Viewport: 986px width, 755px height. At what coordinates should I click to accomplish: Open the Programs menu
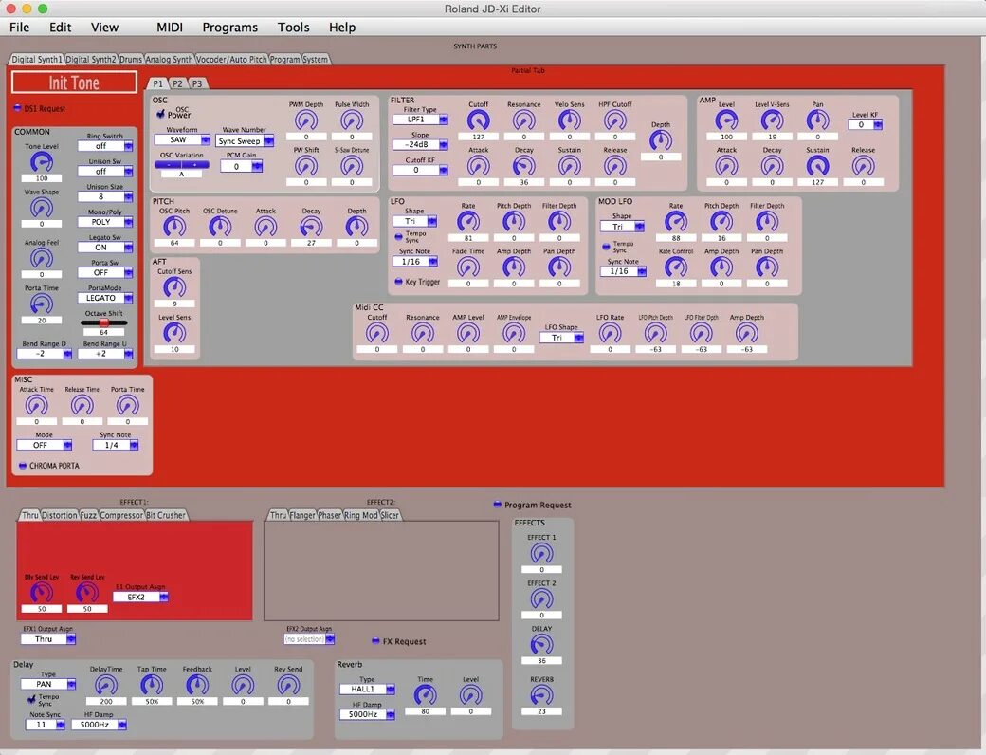point(230,28)
